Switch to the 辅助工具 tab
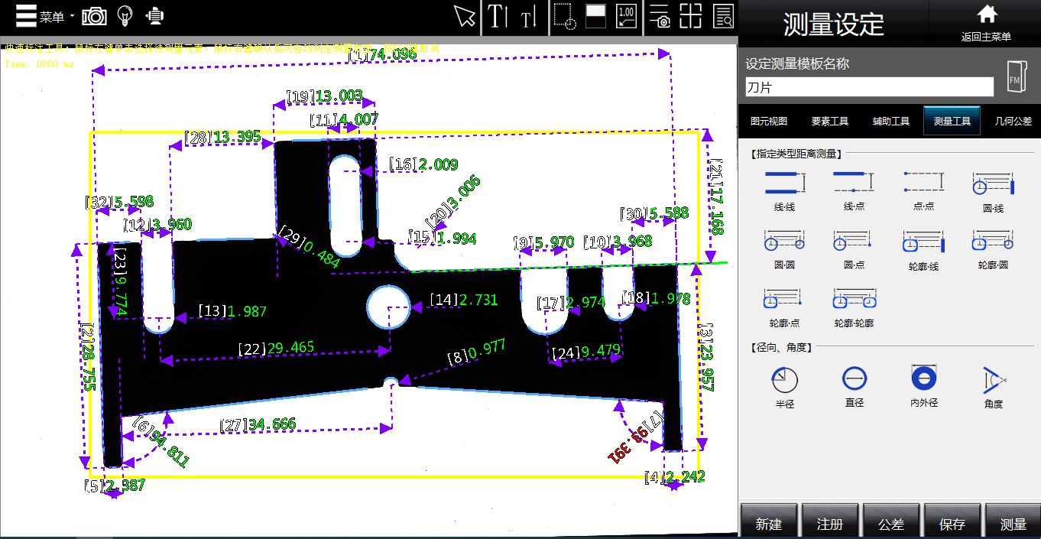 [890, 121]
